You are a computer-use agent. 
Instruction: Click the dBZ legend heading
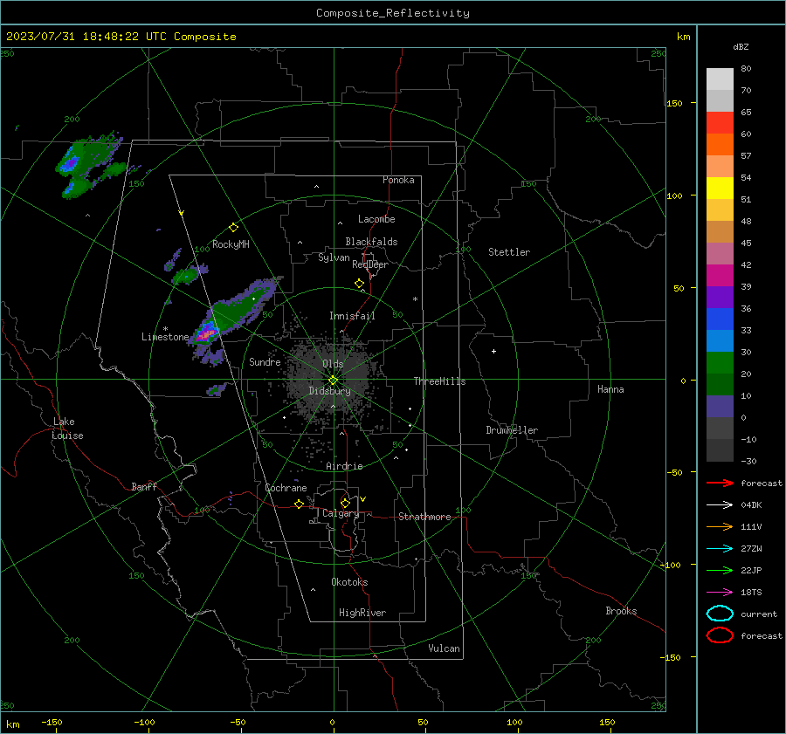[741, 46]
